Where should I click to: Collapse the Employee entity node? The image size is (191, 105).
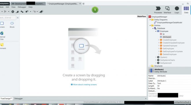coord(156,31)
